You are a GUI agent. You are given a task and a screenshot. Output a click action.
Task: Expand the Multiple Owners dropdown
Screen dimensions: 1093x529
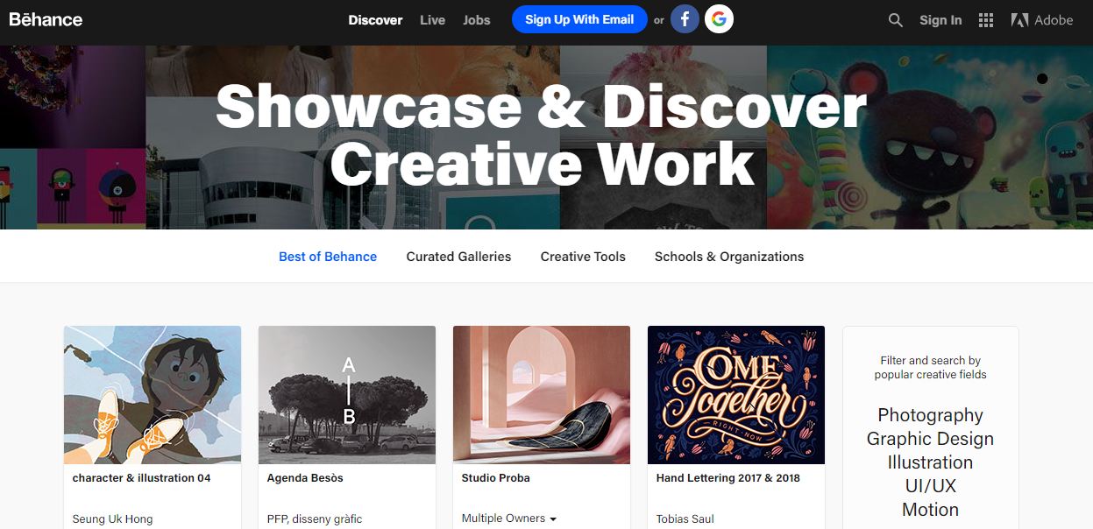click(x=507, y=518)
